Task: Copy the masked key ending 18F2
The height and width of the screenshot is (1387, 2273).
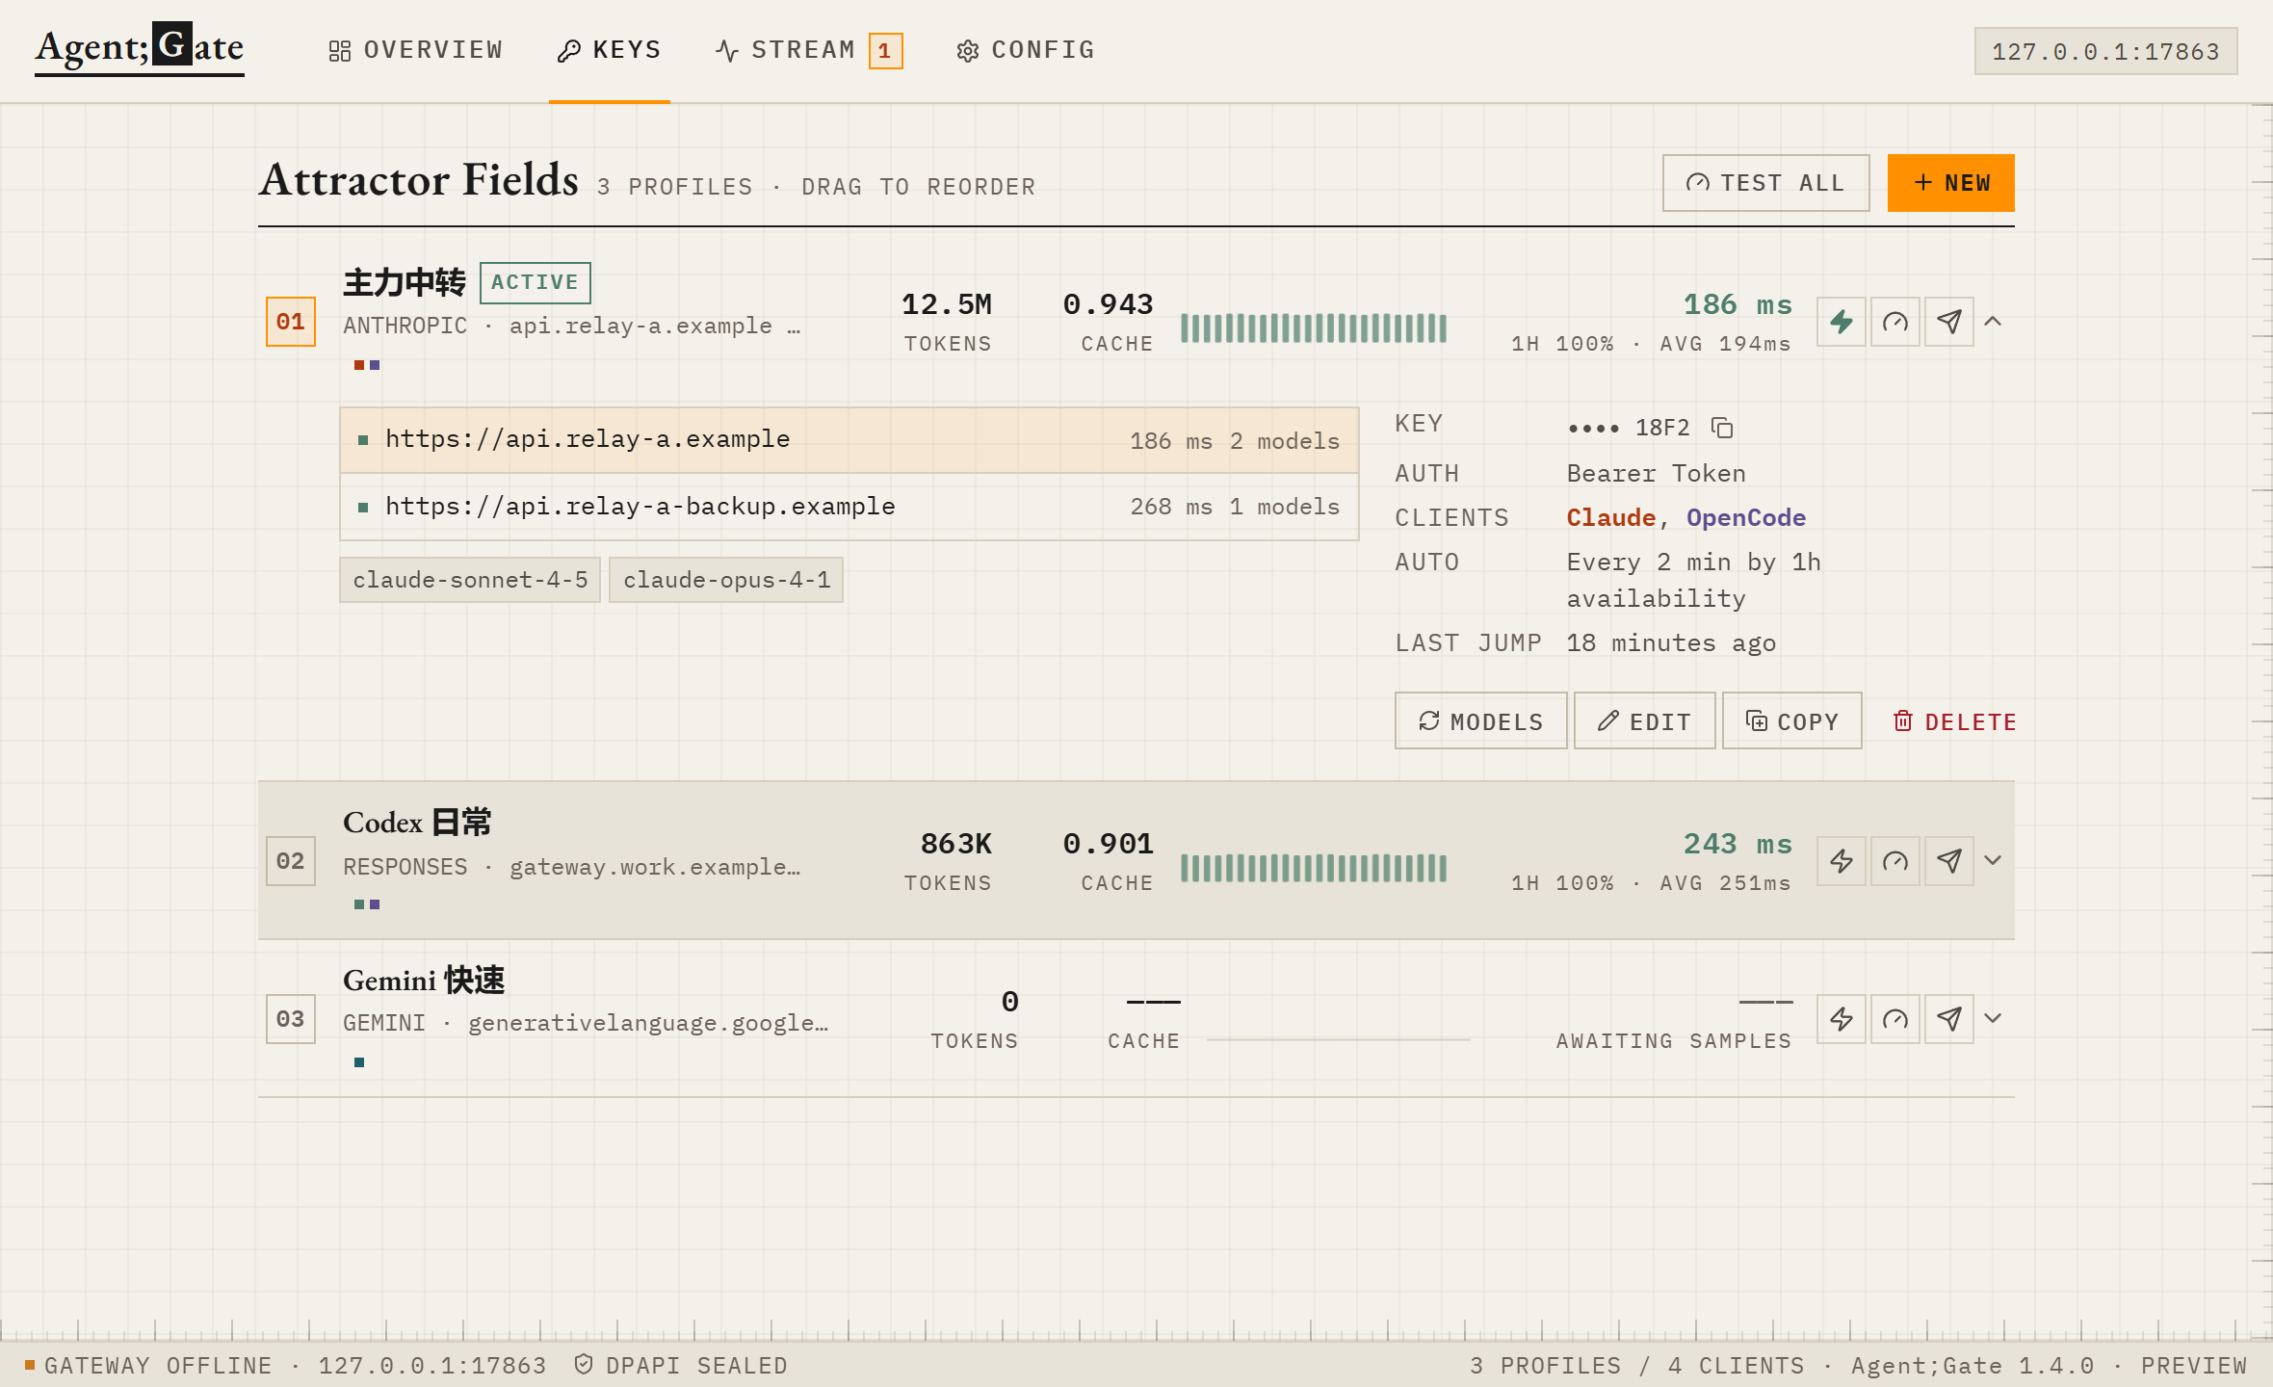Action: pos(1722,428)
